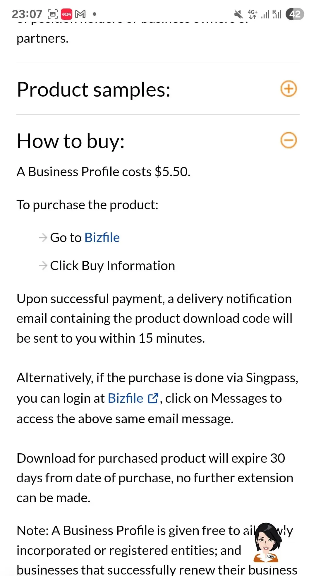Open the Bizfile link under purchase steps

[102, 237]
